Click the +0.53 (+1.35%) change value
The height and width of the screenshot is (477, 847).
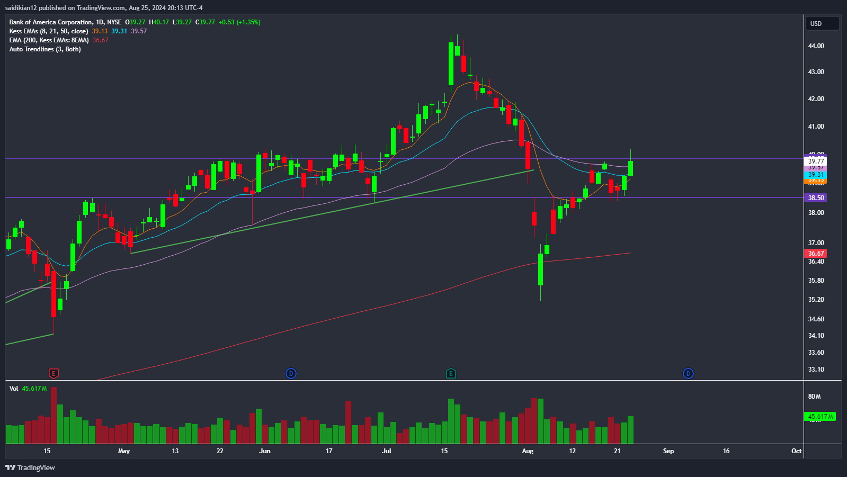coord(239,22)
